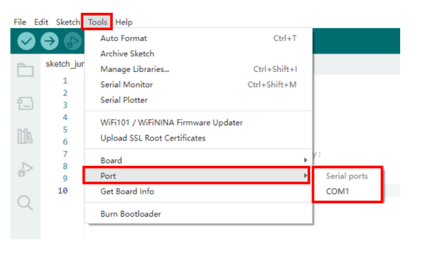Open the Boards Manager sidebar icon

[x=26, y=103]
